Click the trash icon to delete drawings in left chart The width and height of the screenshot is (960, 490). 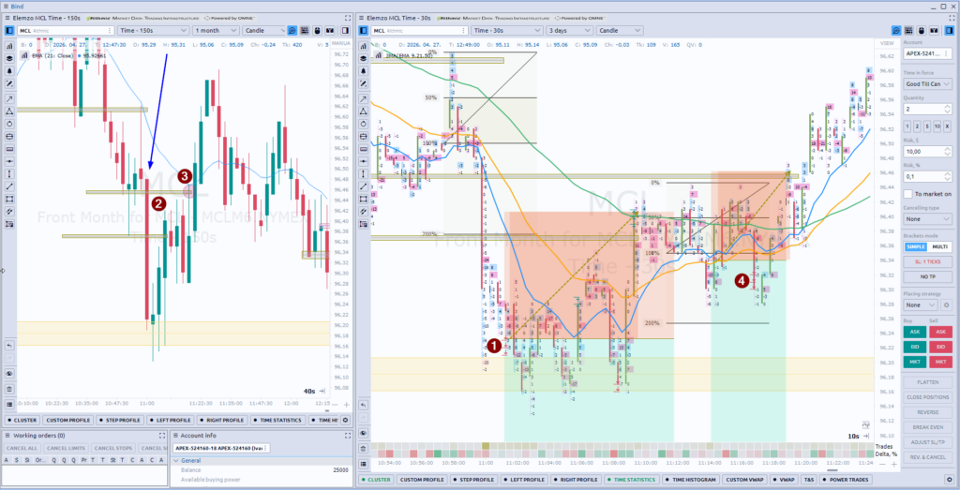8,387
